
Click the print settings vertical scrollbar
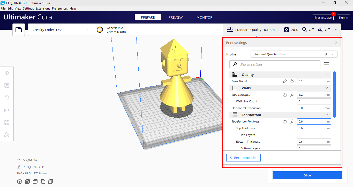[x=335, y=94]
